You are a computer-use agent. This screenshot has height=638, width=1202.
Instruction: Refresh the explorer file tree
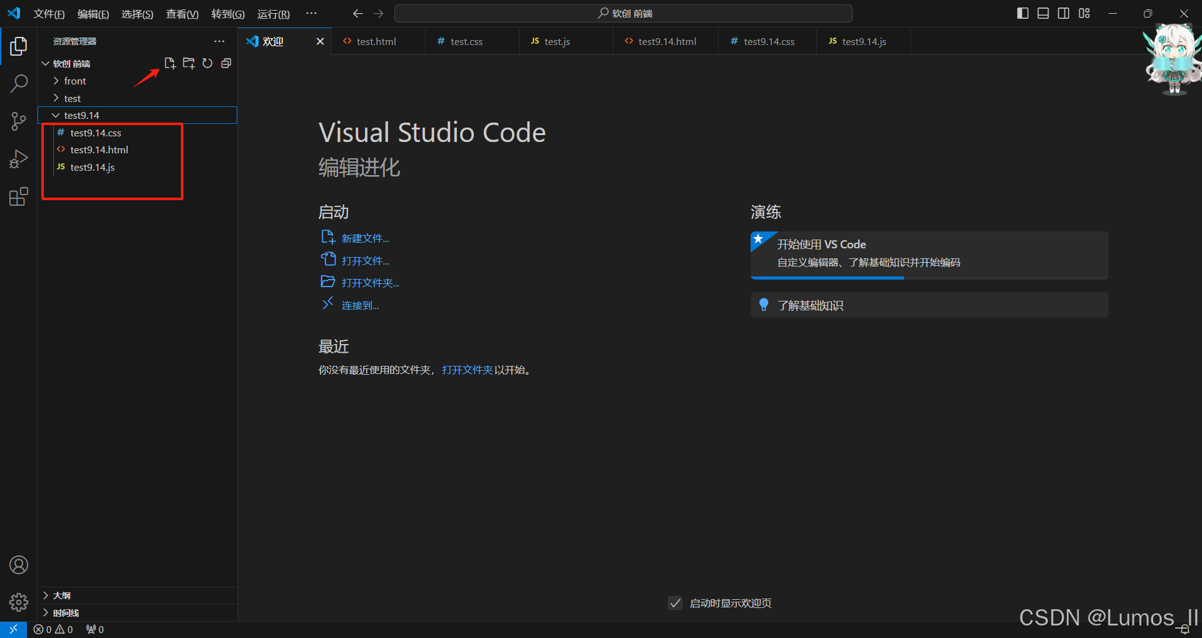207,63
